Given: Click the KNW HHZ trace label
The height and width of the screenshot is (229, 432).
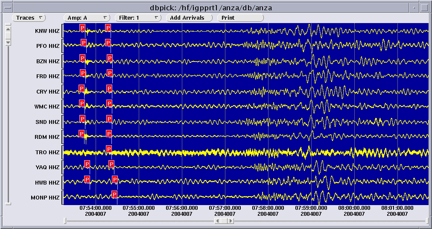Looking at the screenshot, I should 47,31.
